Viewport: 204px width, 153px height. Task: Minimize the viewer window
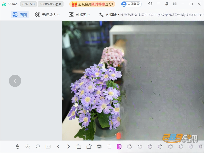click(x=183, y=4)
